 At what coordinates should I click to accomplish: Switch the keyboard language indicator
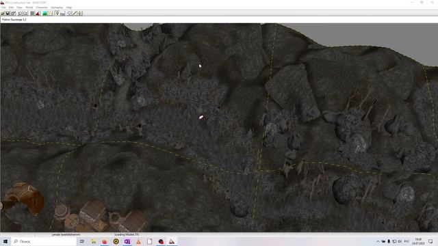[407, 241]
